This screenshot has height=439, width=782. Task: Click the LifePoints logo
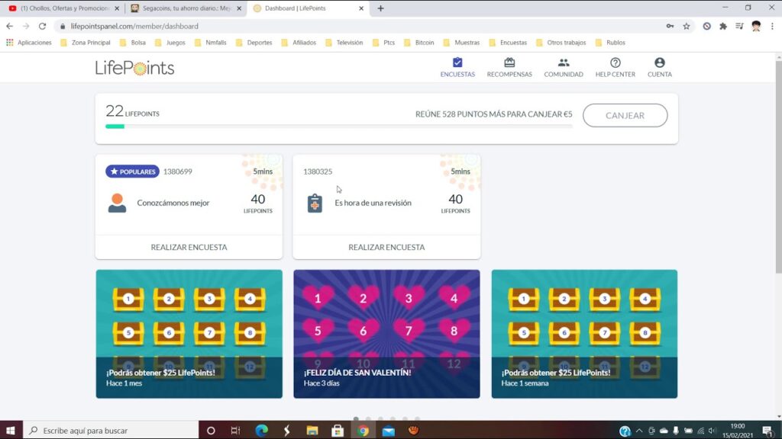[134, 68]
